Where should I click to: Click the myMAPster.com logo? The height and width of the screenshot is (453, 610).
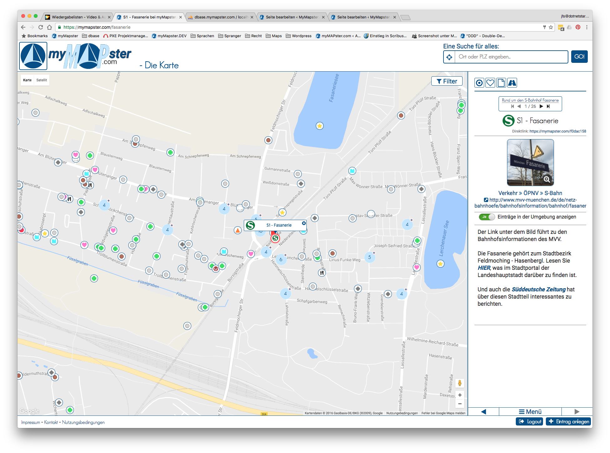[x=76, y=56]
